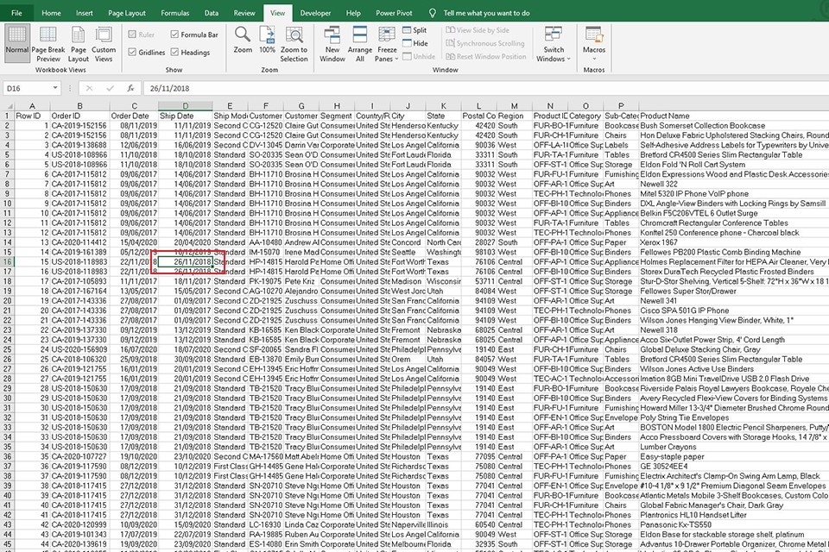Select column header D

[184, 106]
